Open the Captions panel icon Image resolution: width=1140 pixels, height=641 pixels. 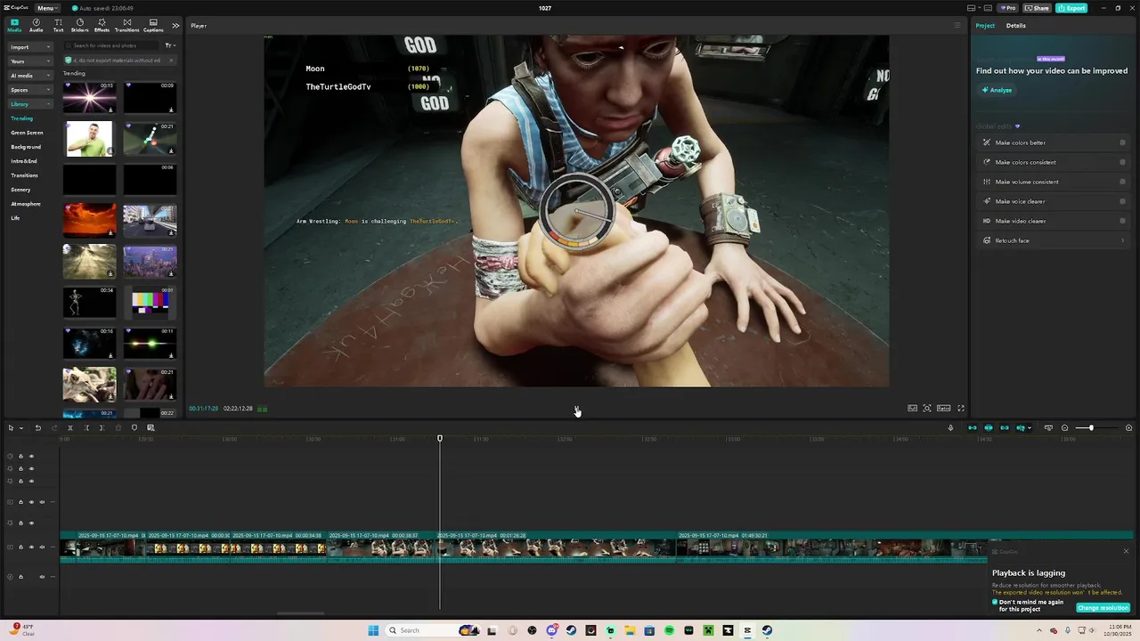[153, 25]
